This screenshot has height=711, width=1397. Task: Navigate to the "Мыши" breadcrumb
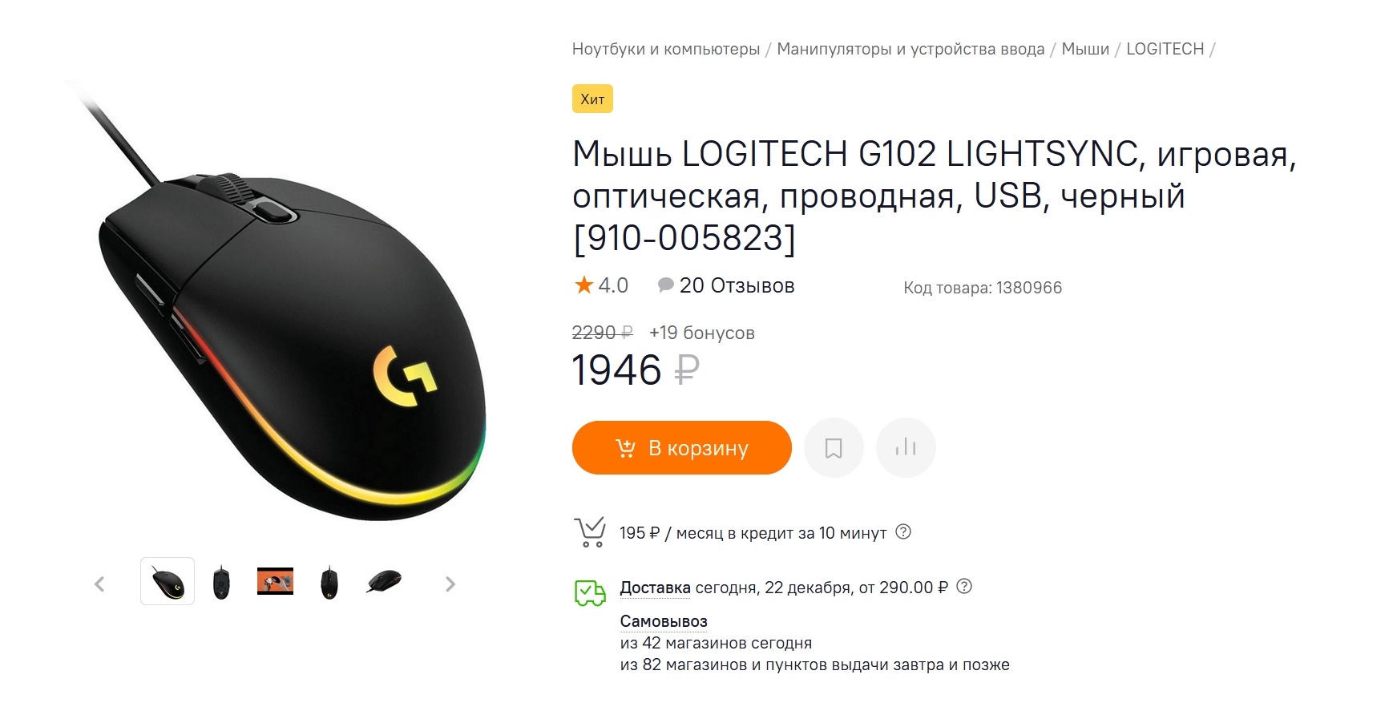(1085, 49)
